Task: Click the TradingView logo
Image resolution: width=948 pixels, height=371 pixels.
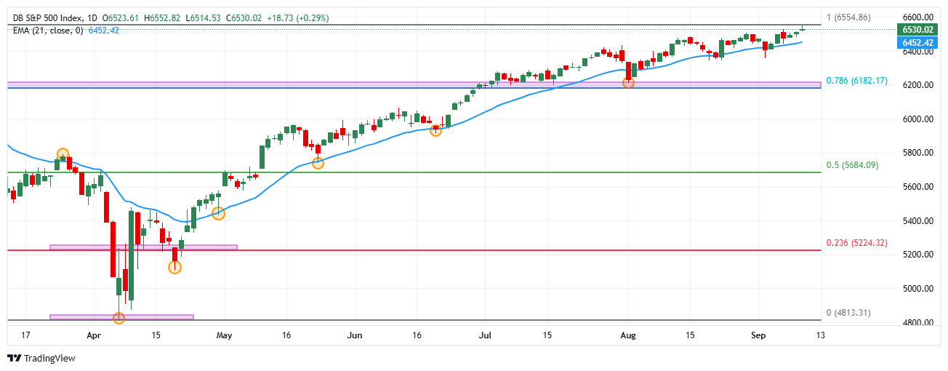Action: point(41,359)
